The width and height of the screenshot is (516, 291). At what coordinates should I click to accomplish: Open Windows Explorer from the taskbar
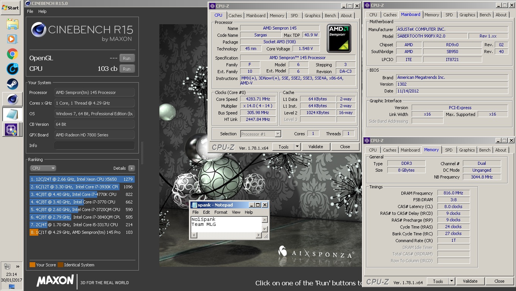coord(13,24)
